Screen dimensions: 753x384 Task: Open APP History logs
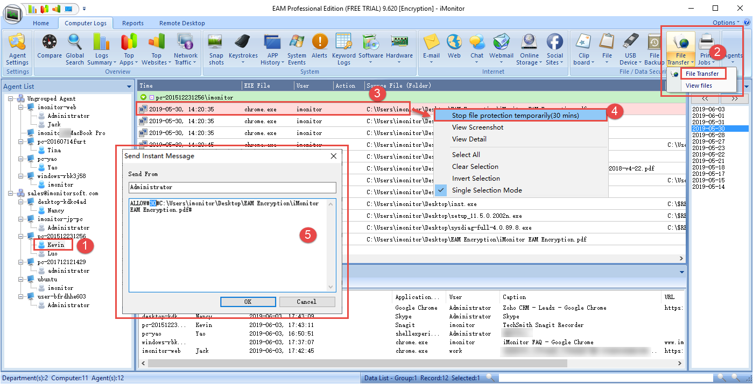272,49
